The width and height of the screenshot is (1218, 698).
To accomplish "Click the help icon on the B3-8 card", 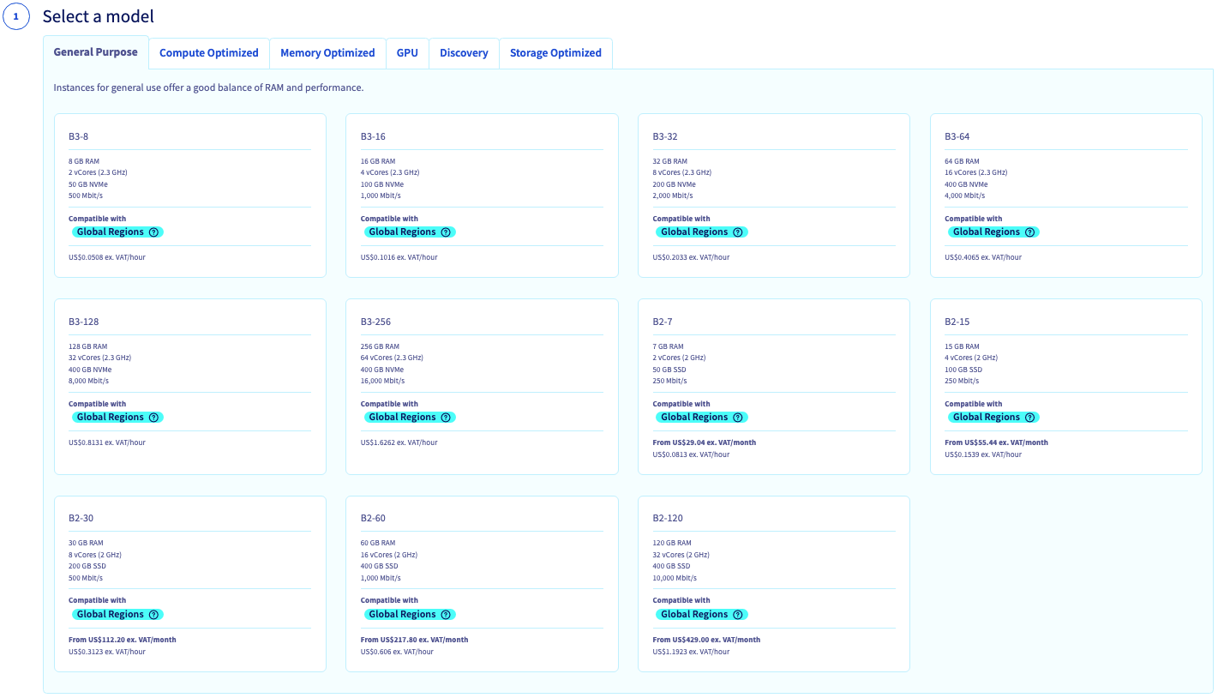I will coord(153,232).
